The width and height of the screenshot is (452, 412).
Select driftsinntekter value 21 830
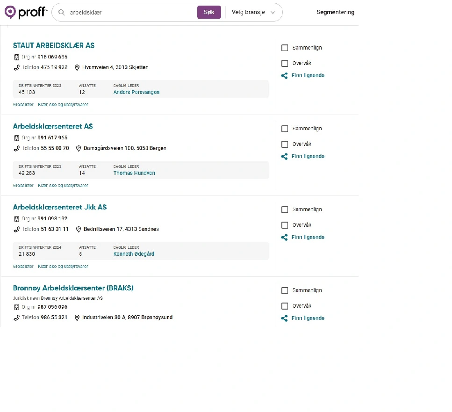[27, 254]
